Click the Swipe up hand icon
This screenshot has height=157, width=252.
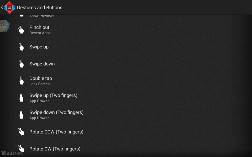pyautogui.click(x=21, y=47)
